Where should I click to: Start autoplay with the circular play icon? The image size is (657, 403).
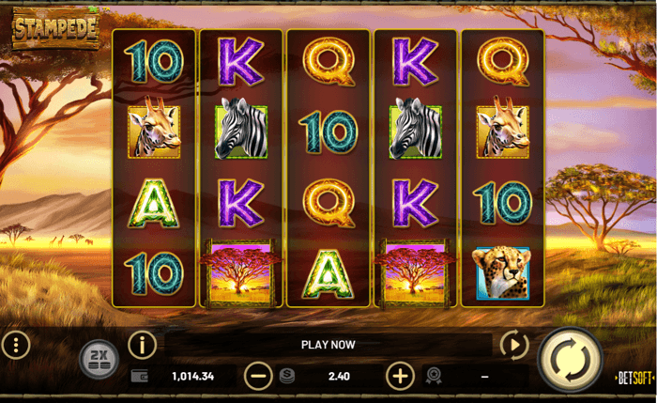tap(514, 345)
